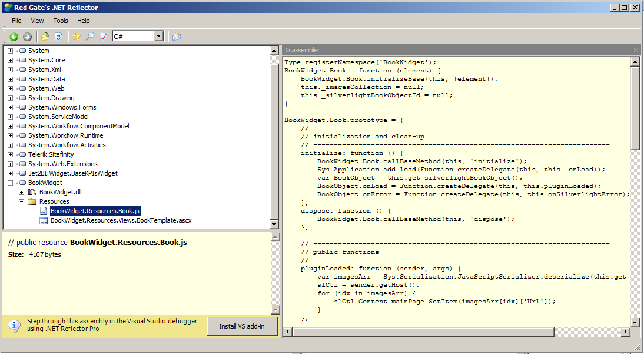Image resolution: width=644 pixels, height=354 pixels.
Task: Expand the System.Xml assembly node
Action: tap(10, 70)
